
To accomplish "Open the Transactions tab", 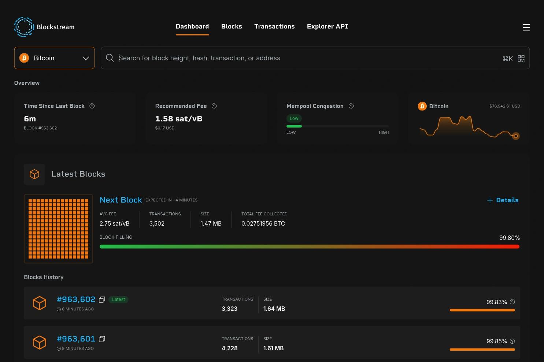I will click(274, 26).
